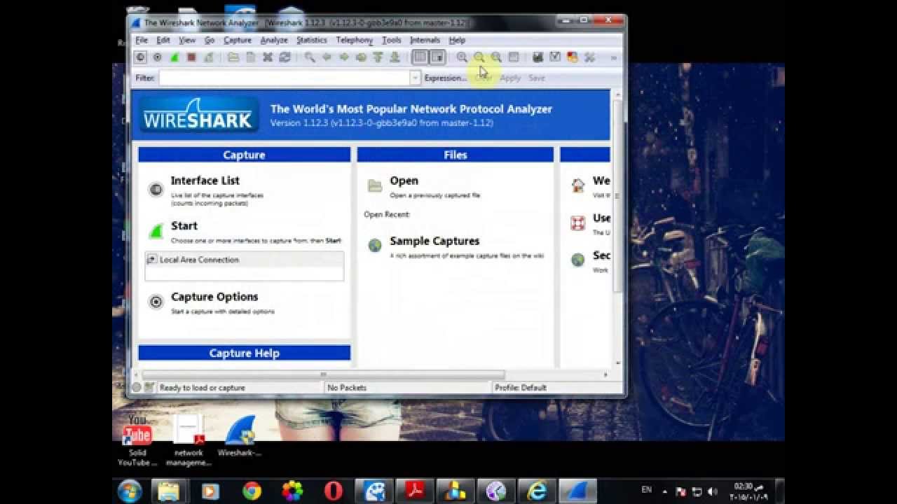This screenshot has height=504, width=897.
Task: Open Coloring Rules from the toolbar icon
Action: (572, 57)
